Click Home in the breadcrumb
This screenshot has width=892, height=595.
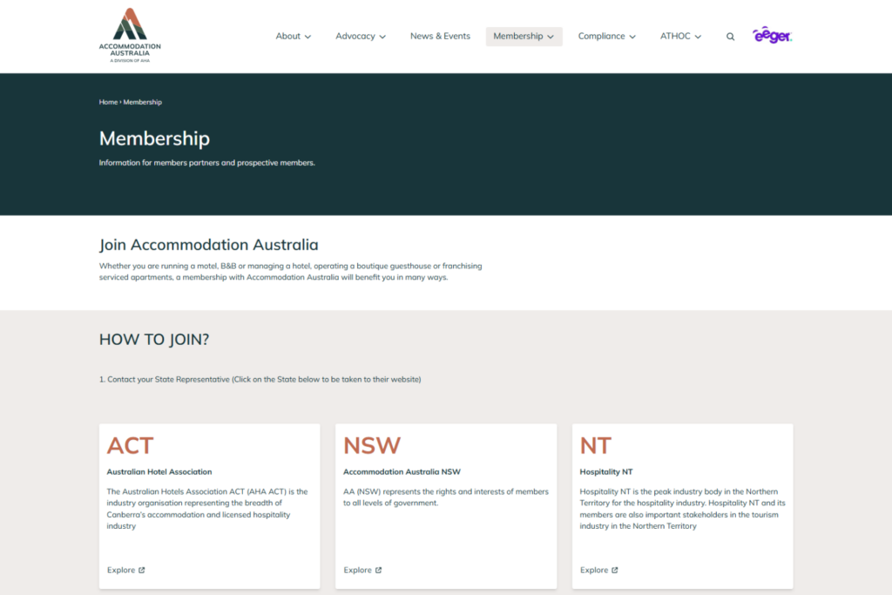click(x=108, y=103)
